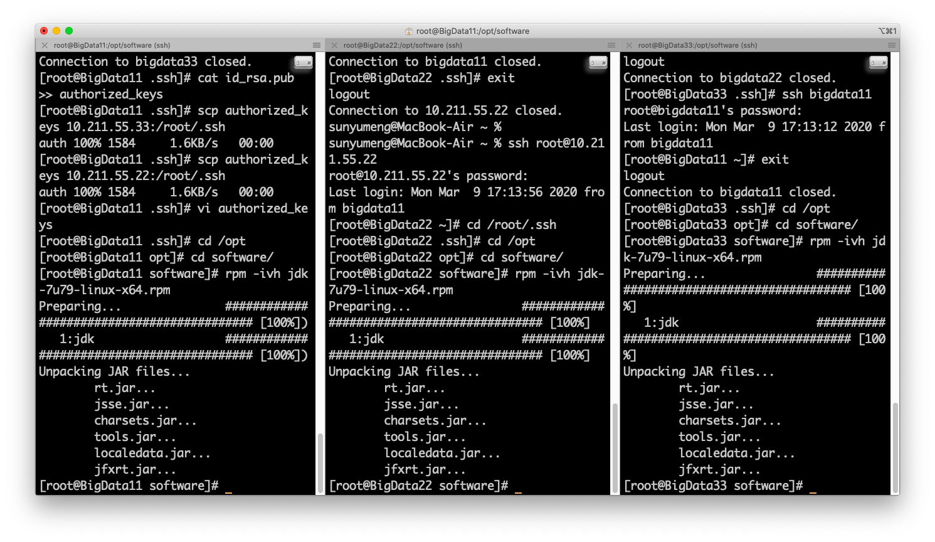Click the green full-screen window button
Image resolution: width=935 pixels, height=542 pixels.
click(x=69, y=31)
